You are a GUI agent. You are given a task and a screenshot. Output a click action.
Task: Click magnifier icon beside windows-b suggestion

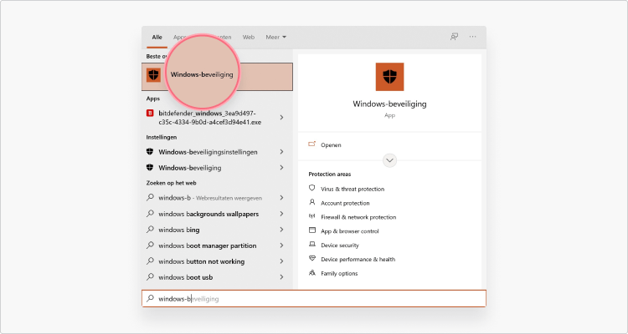(150, 197)
